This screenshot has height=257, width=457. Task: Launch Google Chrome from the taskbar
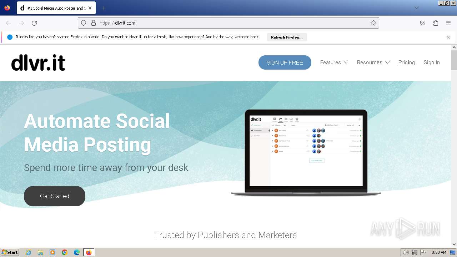click(x=65, y=252)
